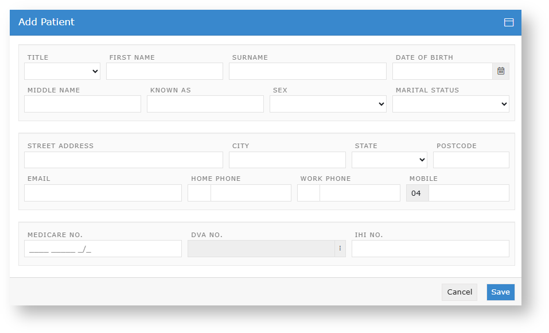Screen dimensions: 549x333
Task: Click the DVA No. options ellipsis icon
Action: [x=340, y=249]
